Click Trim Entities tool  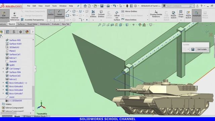click(93, 14)
